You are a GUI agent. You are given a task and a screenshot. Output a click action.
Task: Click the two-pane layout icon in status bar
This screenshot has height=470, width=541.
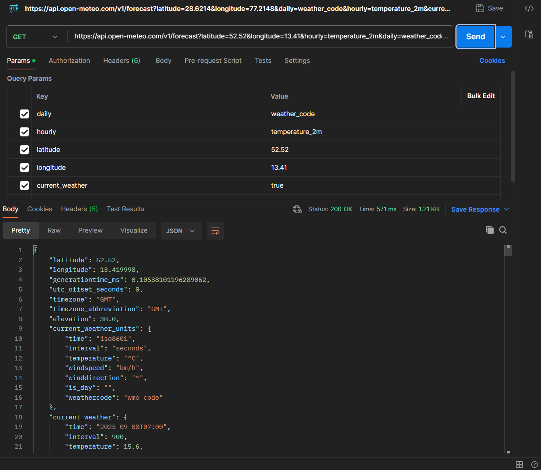[x=519, y=464]
